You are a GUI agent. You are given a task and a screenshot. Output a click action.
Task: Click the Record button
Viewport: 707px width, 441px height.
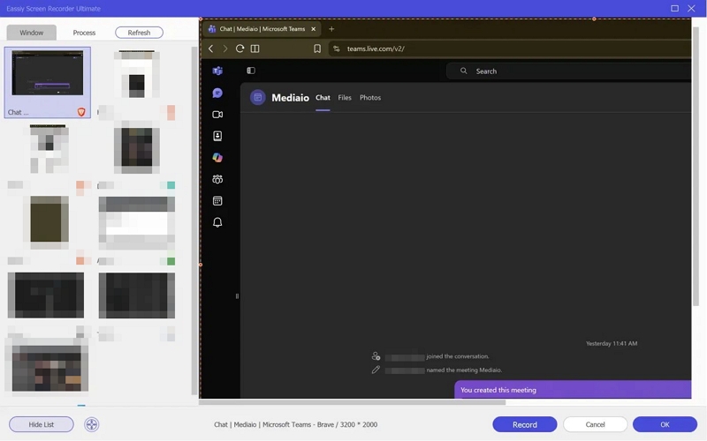tap(525, 424)
